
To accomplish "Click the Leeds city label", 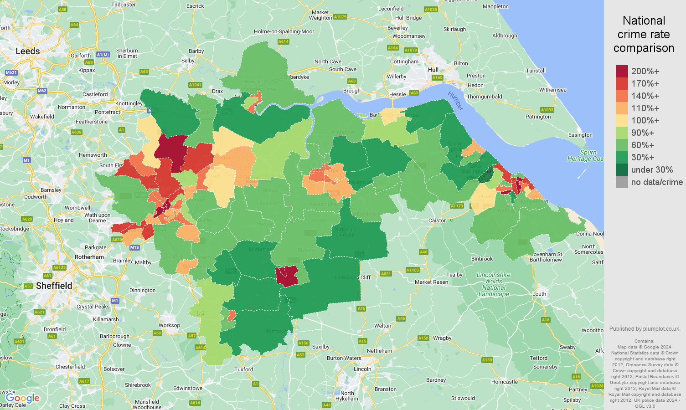I will point(28,51).
